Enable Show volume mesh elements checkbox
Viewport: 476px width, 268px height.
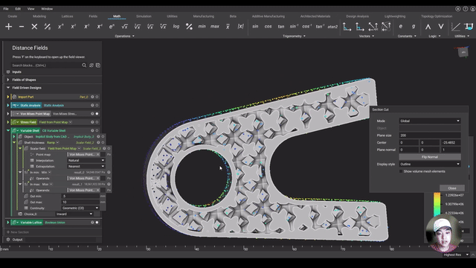pyautogui.click(x=401, y=171)
